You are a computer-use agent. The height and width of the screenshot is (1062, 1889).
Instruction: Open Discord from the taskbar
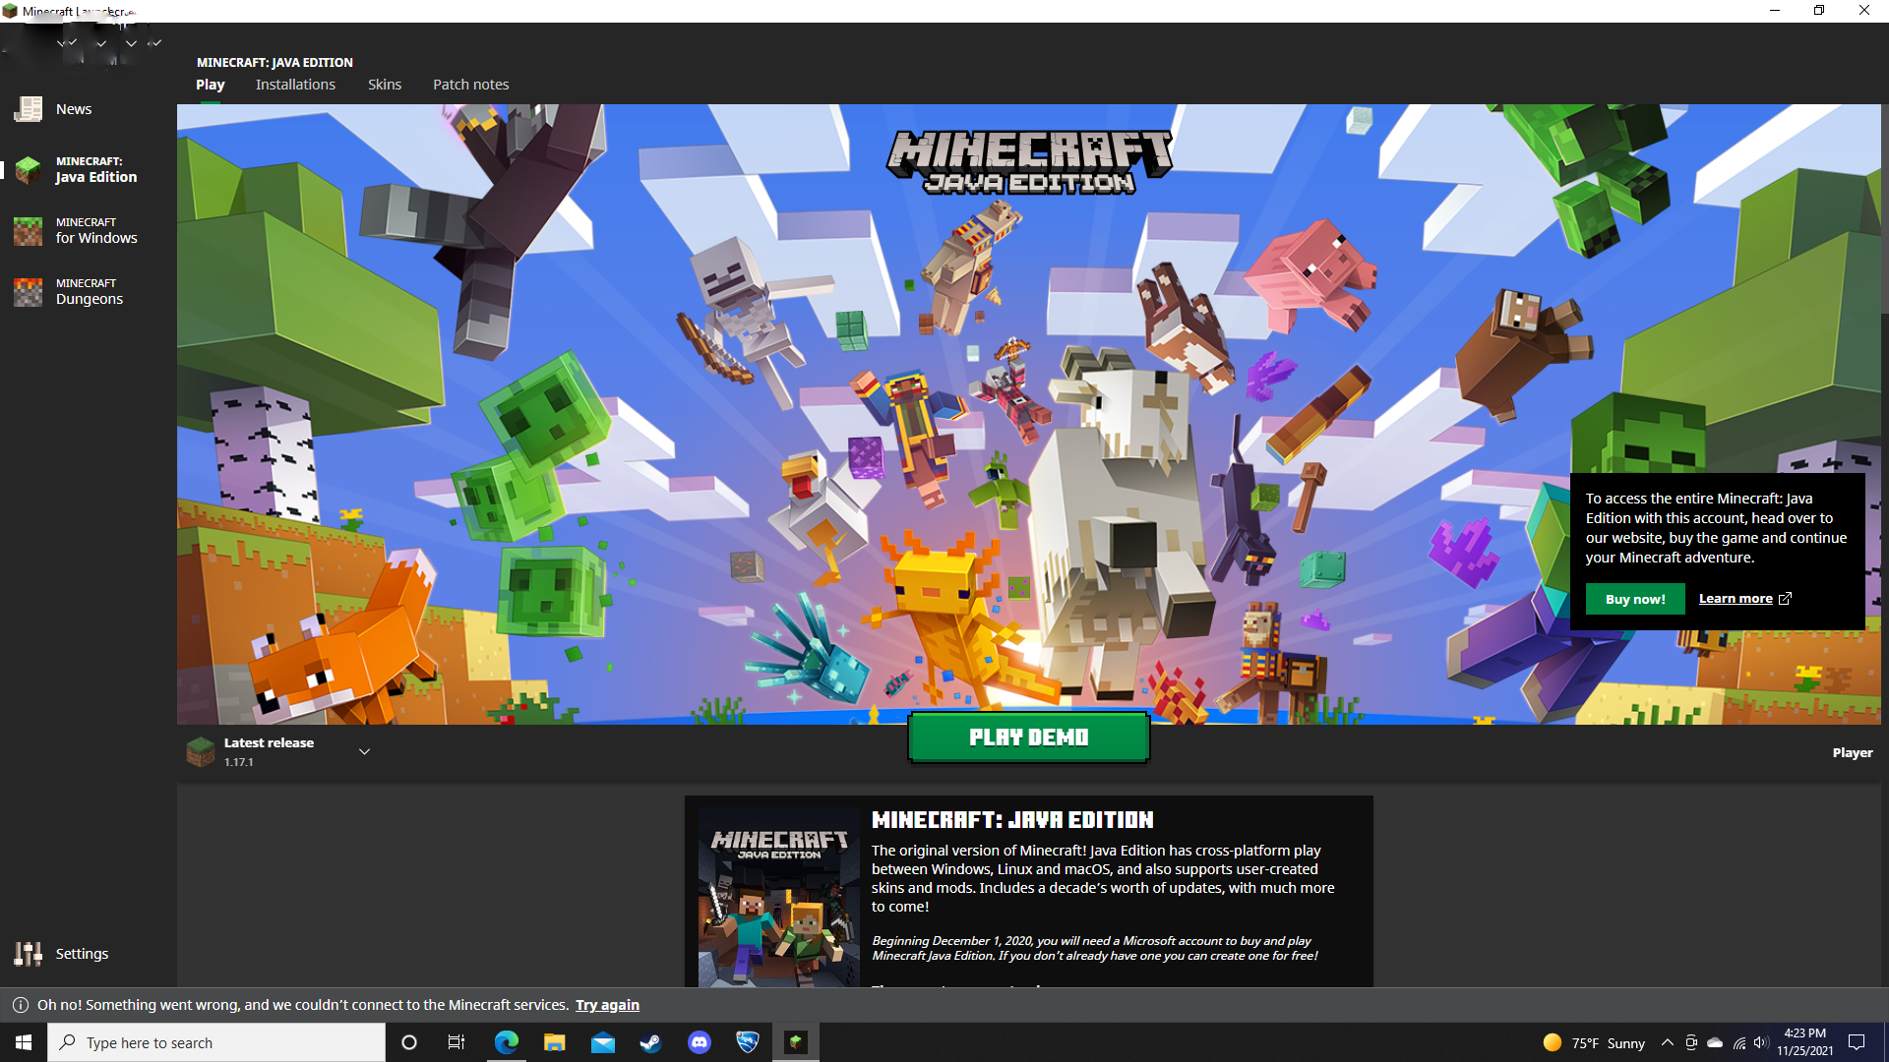700,1042
